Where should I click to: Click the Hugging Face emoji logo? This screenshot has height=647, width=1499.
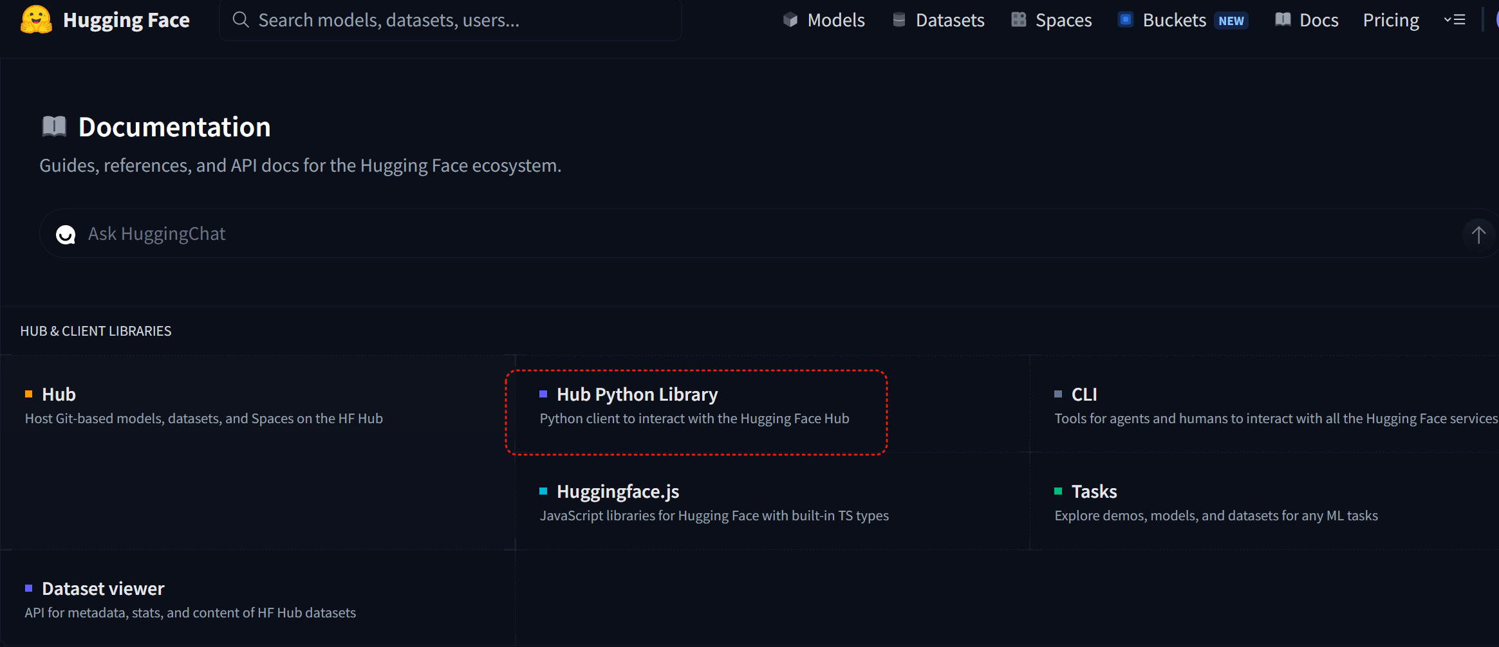click(36, 19)
